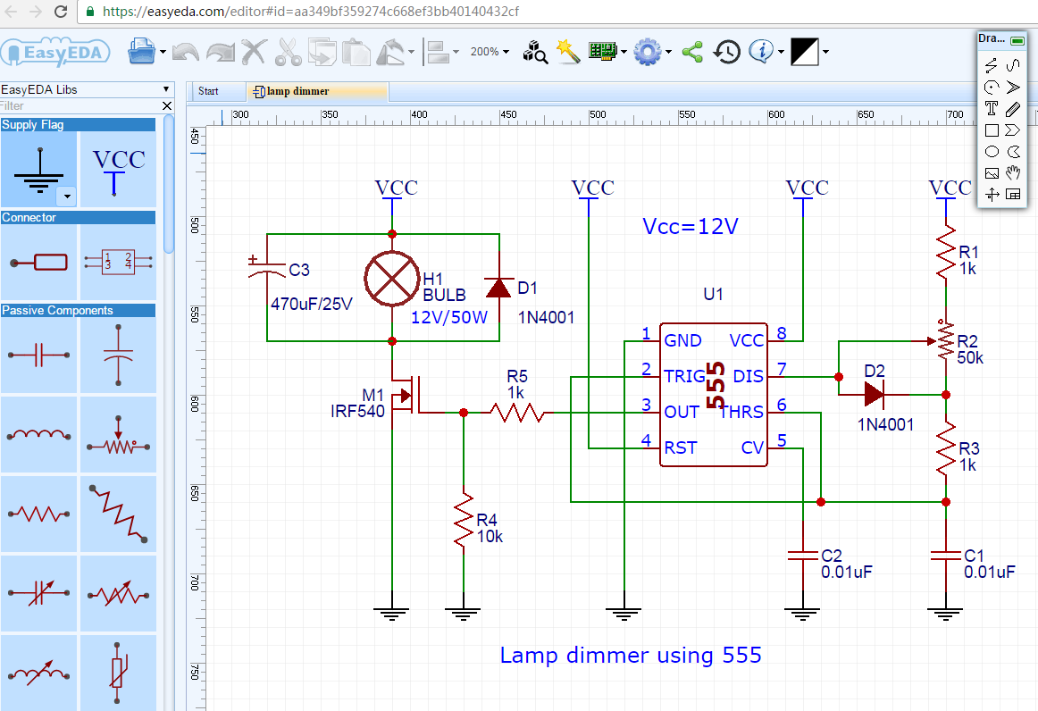Click the Paste clipboard icon
1038x711 pixels.
pos(356,52)
